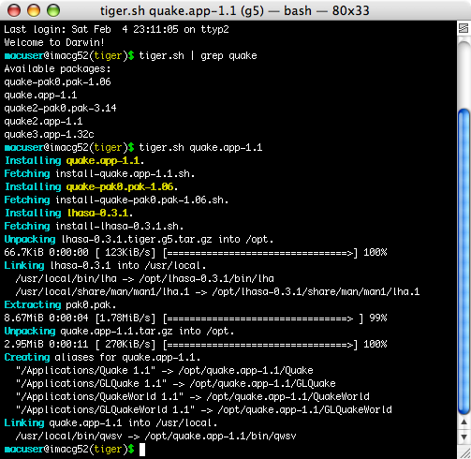Click the split pane icon above scrollbar
Viewport: 471px width, 459px height.
pyautogui.click(x=464, y=28)
